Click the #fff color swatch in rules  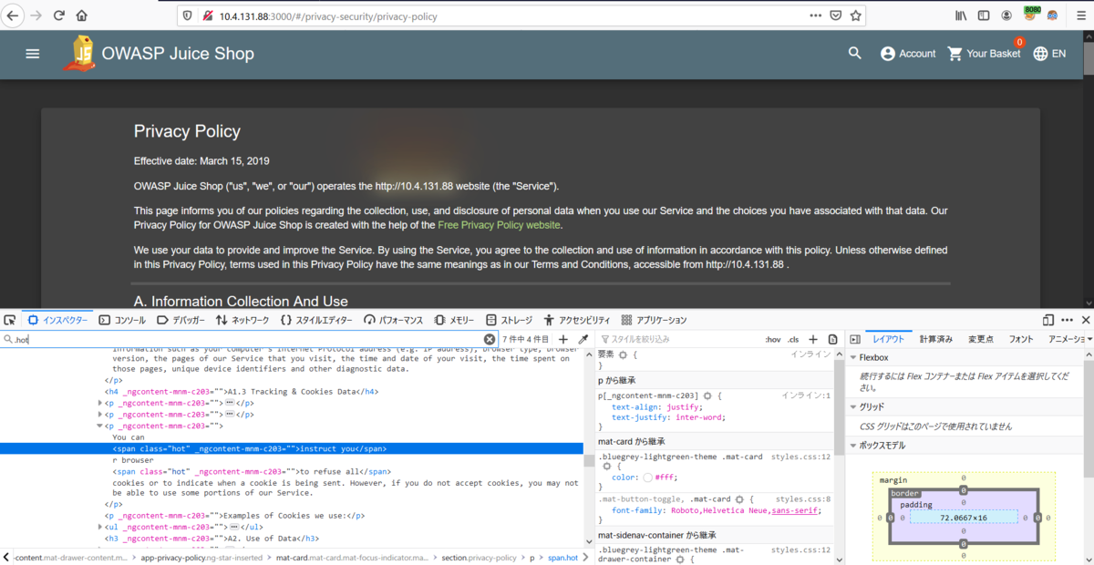tap(648, 477)
